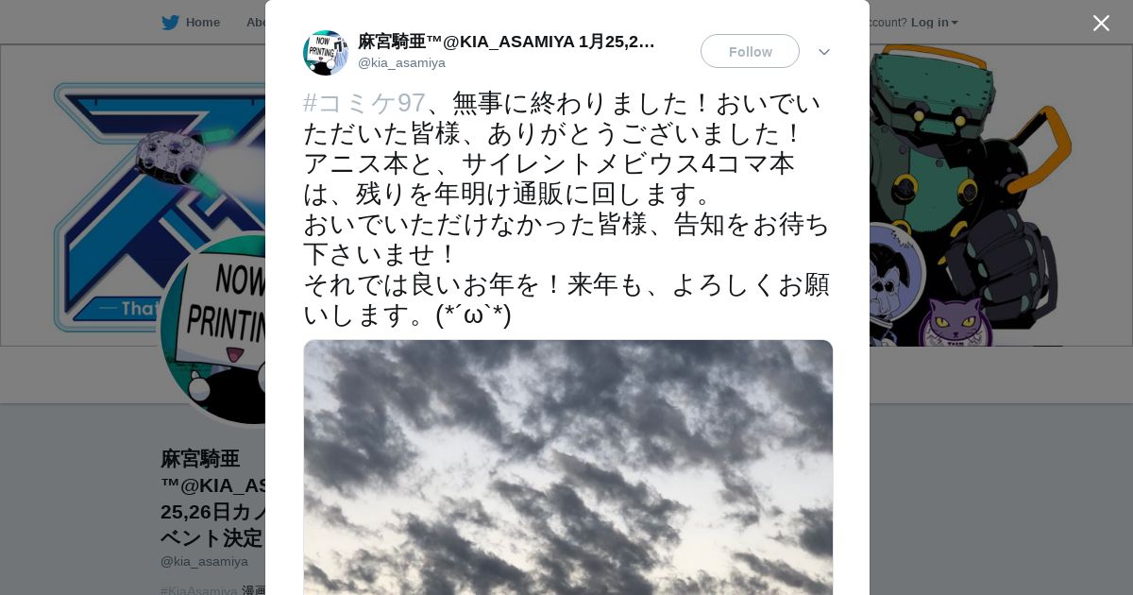Follow the kia_asamiya account
The image size is (1133, 595).
[x=750, y=51]
